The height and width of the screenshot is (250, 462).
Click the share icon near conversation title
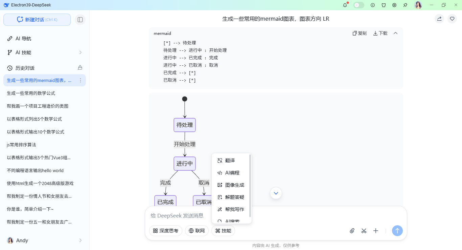pos(439,19)
